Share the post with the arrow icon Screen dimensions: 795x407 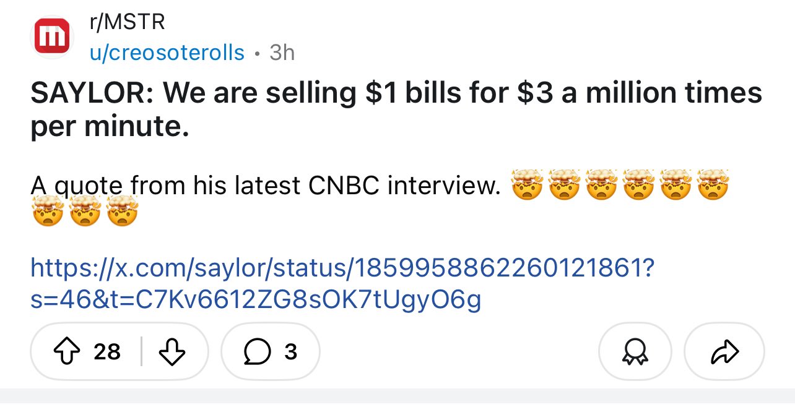coord(724,351)
